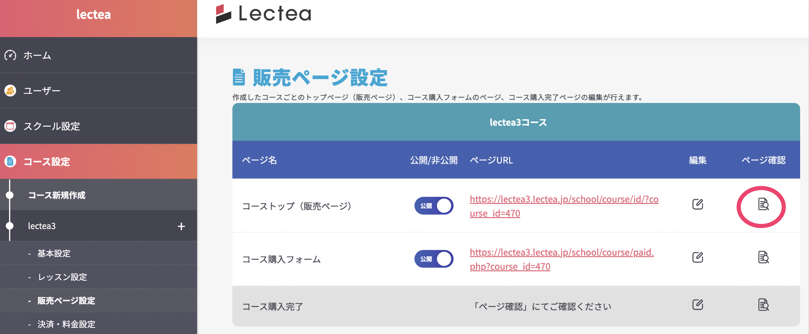Go to レッスン設定 submenu item

(62, 277)
